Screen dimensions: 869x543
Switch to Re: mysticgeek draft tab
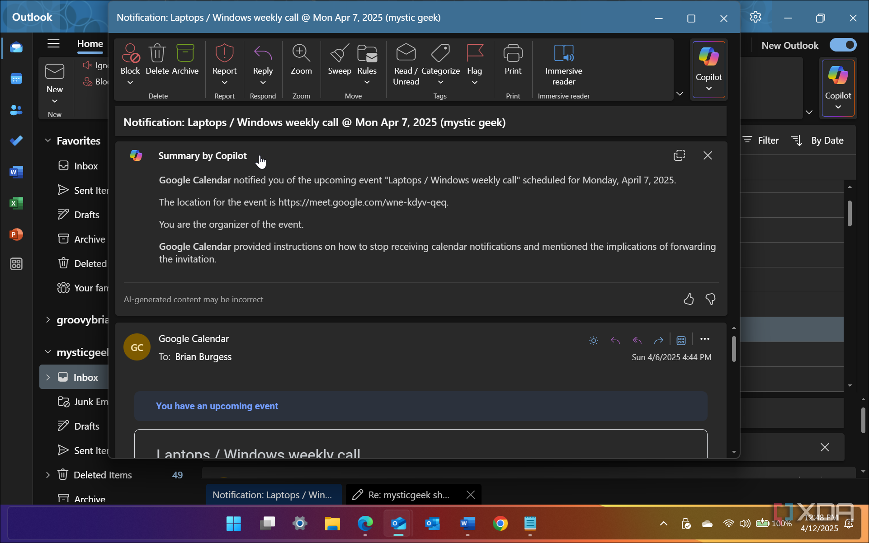click(408, 495)
